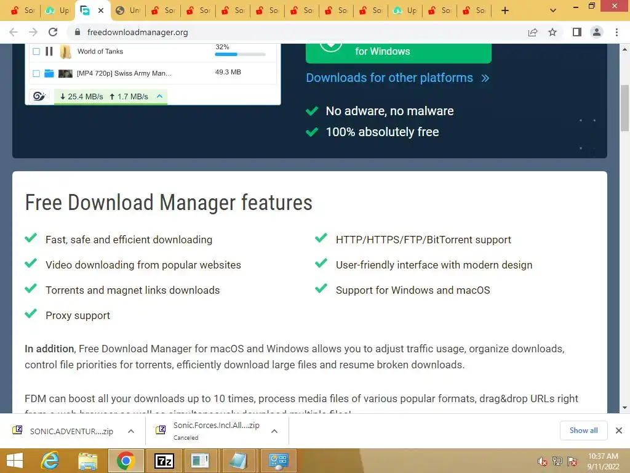Open the Control Panel taskbar icon
The height and width of the screenshot is (473, 630).
[x=279, y=461]
